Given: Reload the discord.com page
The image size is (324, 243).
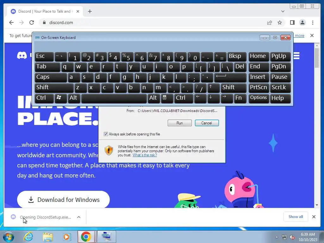Looking at the screenshot, I should (x=32, y=22).
